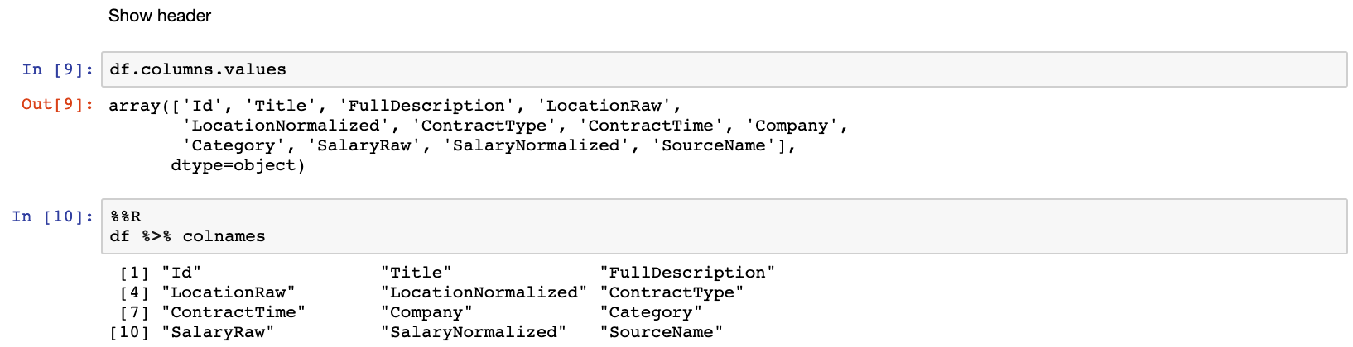Click "LocationRaw" in R colnames output

229,292
